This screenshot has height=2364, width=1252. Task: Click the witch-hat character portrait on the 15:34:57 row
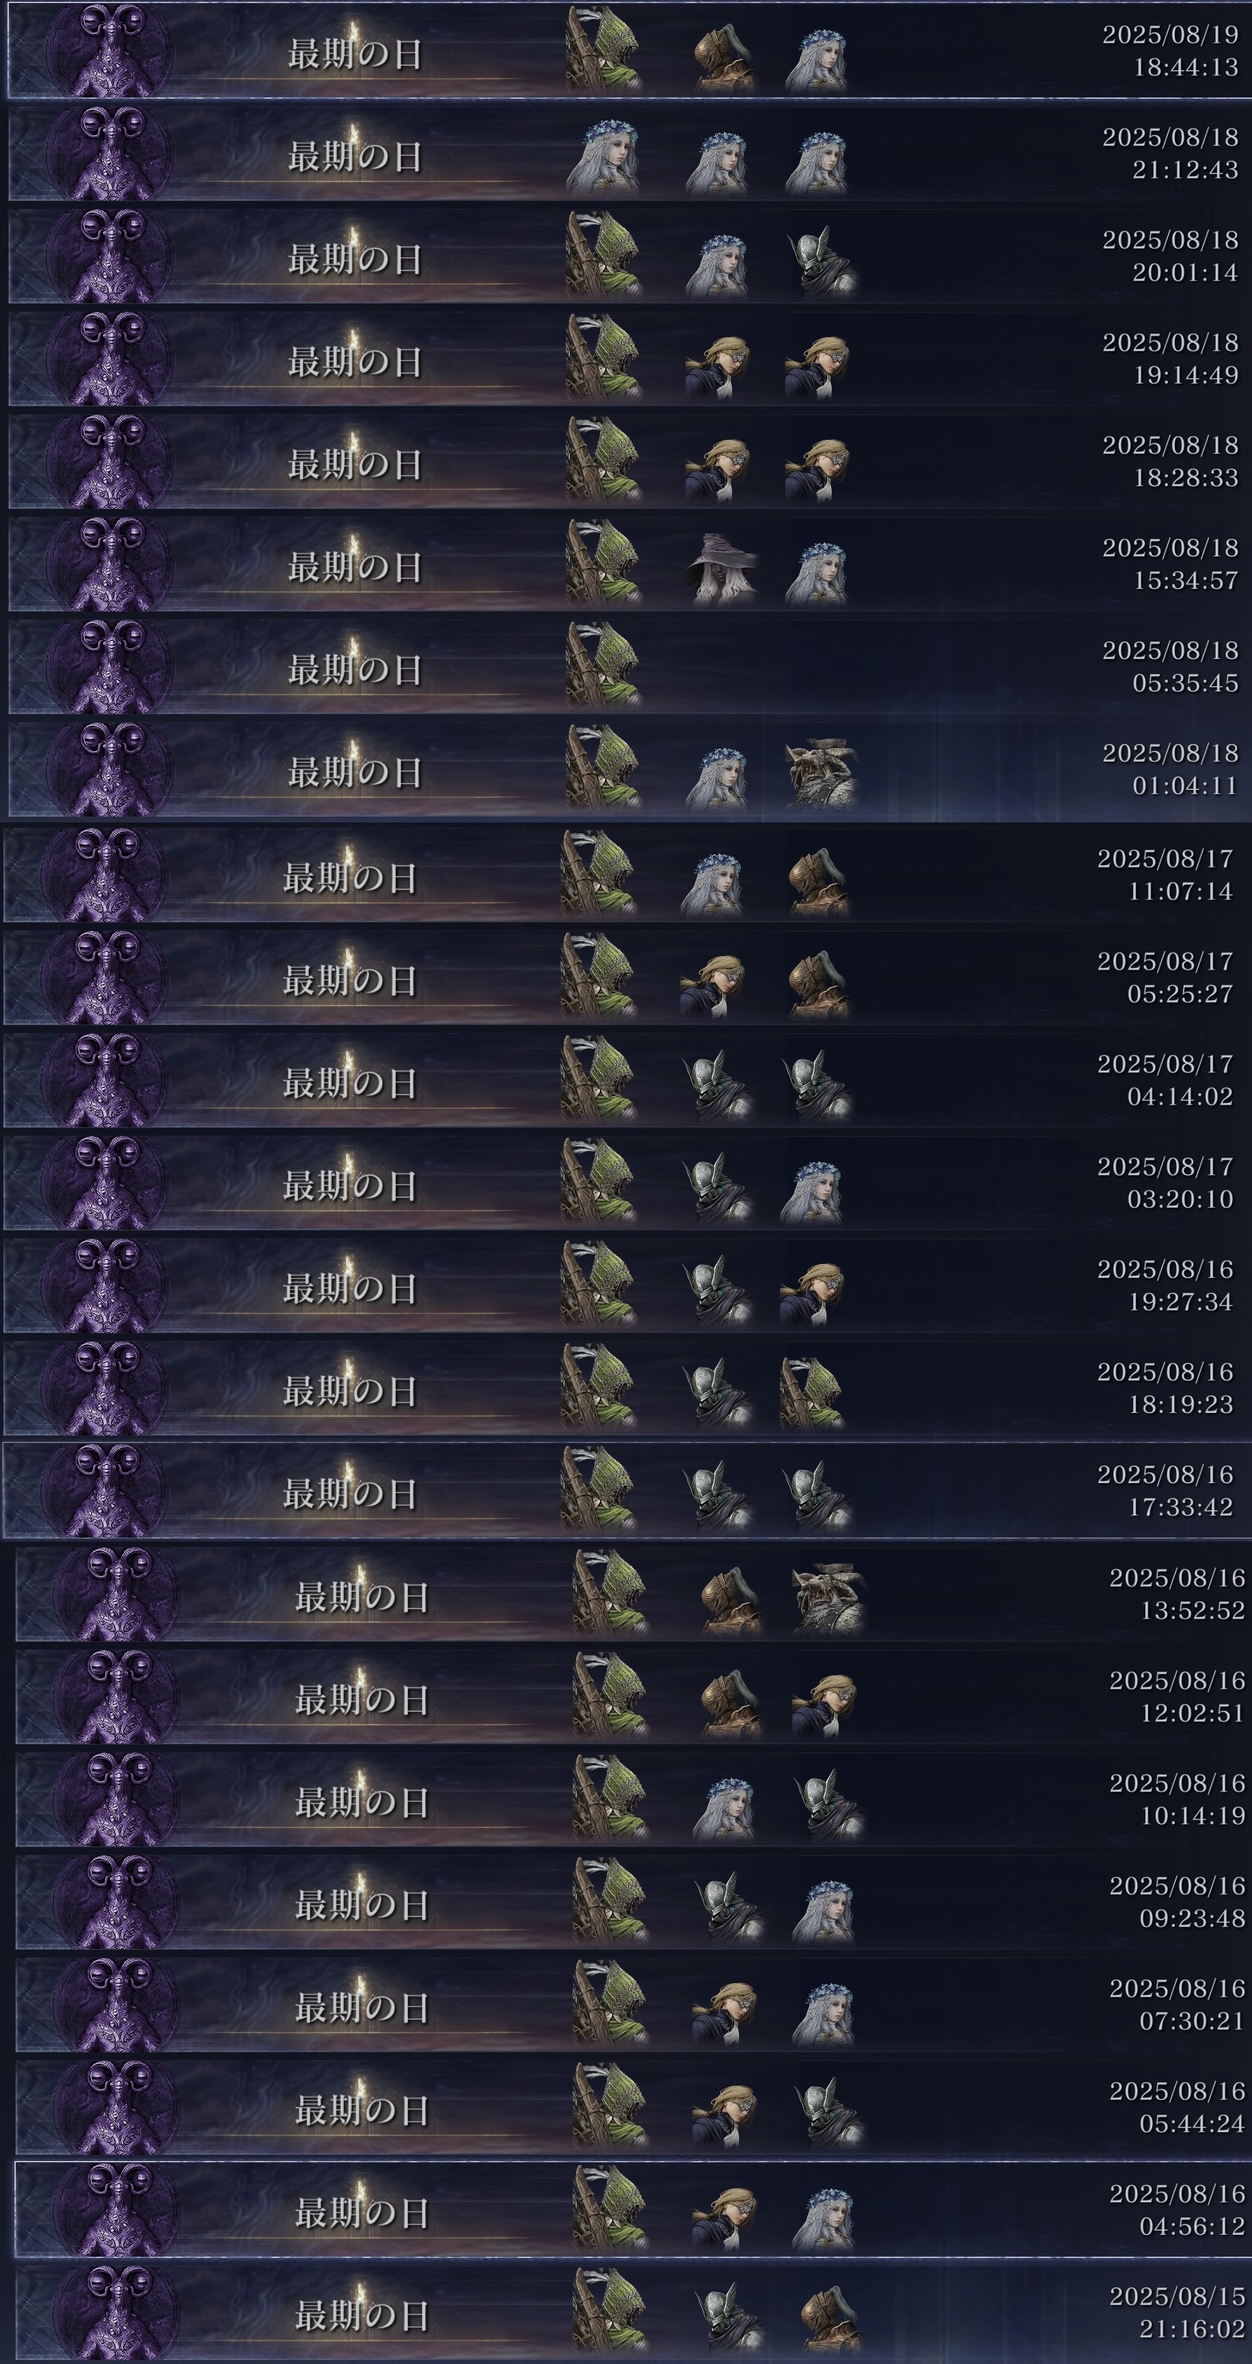(722, 567)
